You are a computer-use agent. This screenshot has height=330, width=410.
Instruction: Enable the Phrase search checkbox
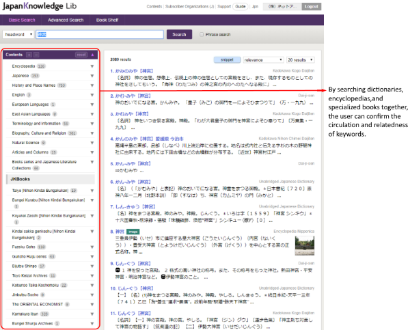click(201, 34)
